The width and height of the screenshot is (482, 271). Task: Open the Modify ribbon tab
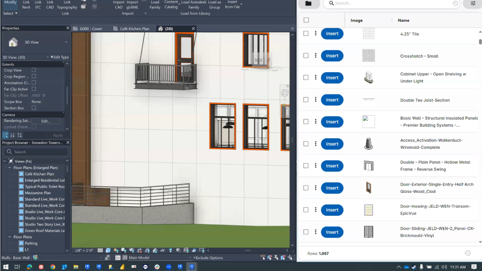[x=10, y=2]
